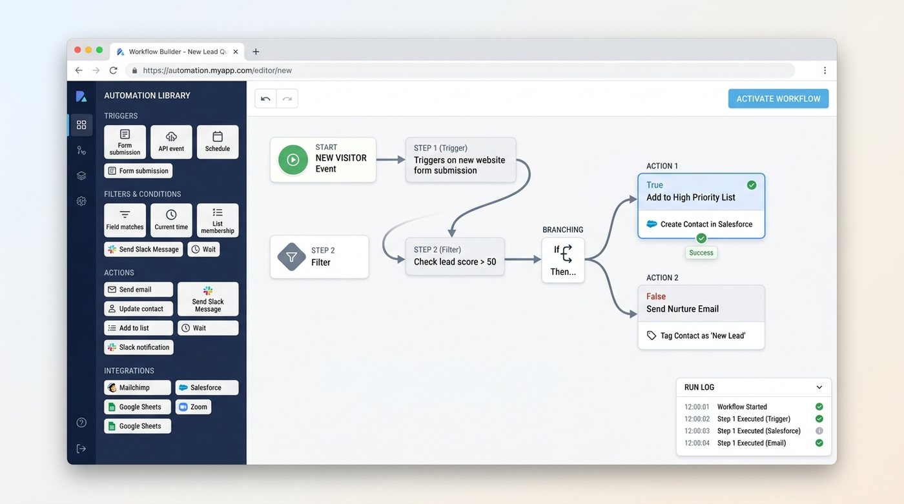Click the logout icon in the sidebar
This screenshot has width=904, height=504.
pos(81,449)
